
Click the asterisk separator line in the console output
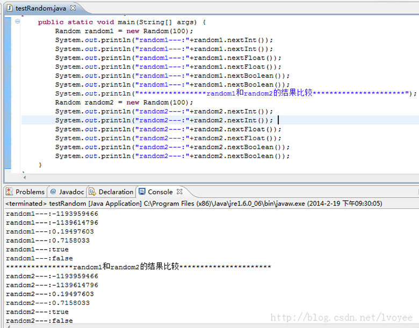click(138, 267)
